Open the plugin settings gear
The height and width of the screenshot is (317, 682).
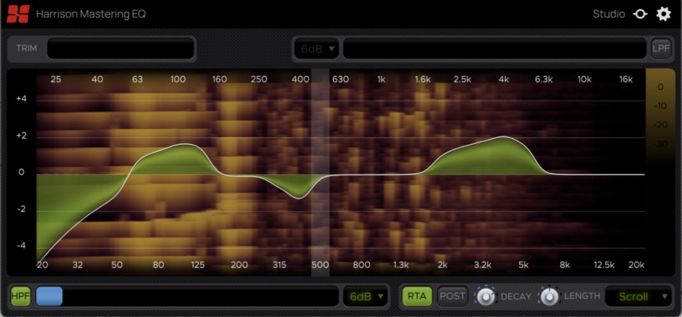pyautogui.click(x=664, y=14)
